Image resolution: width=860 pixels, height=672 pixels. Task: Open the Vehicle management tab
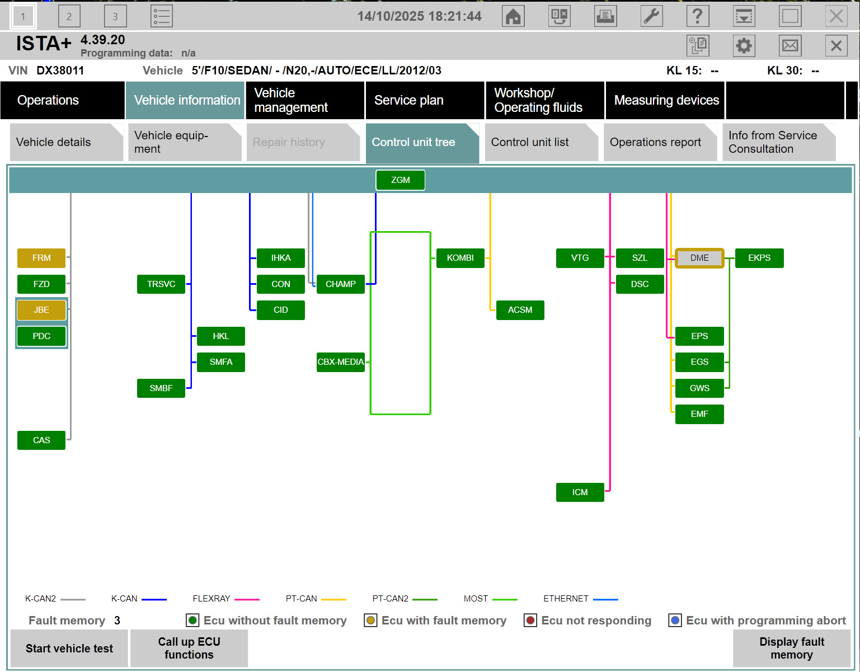[305, 100]
